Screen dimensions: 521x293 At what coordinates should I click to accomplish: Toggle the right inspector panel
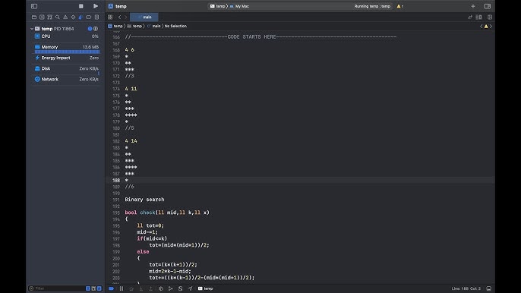[488, 6]
